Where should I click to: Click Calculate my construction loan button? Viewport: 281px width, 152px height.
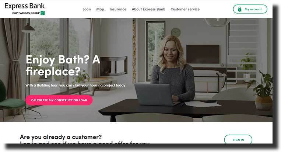click(59, 100)
